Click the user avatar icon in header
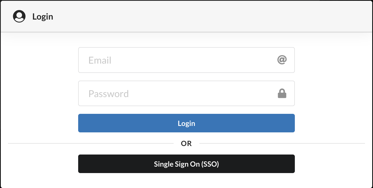Screen dimensions: 373x188 click(x=19, y=16)
